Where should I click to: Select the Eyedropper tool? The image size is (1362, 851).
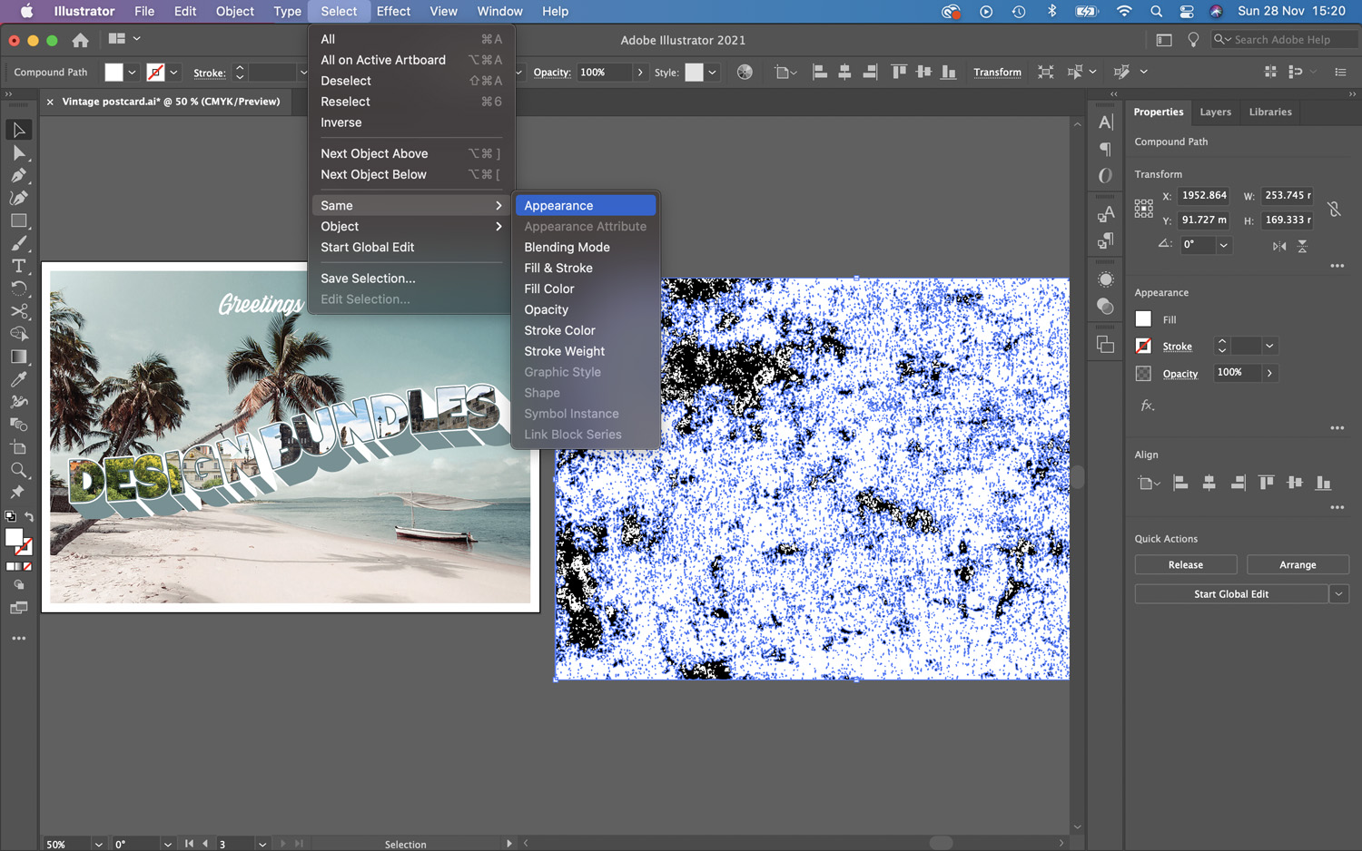pyautogui.click(x=18, y=379)
